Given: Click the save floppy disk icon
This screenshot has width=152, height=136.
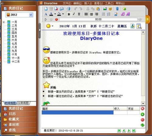Looking at the screenshot, I should tap(51, 9).
